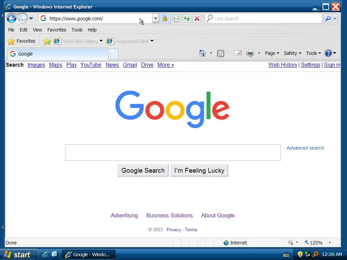Open a new tab with blank tab button
Viewport: 347px width, 260px height.
(x=114, y=54)
